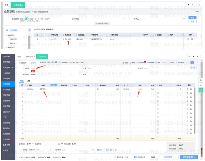
Task: Switch to the blue list layout view icon
Action: [192, 63]
